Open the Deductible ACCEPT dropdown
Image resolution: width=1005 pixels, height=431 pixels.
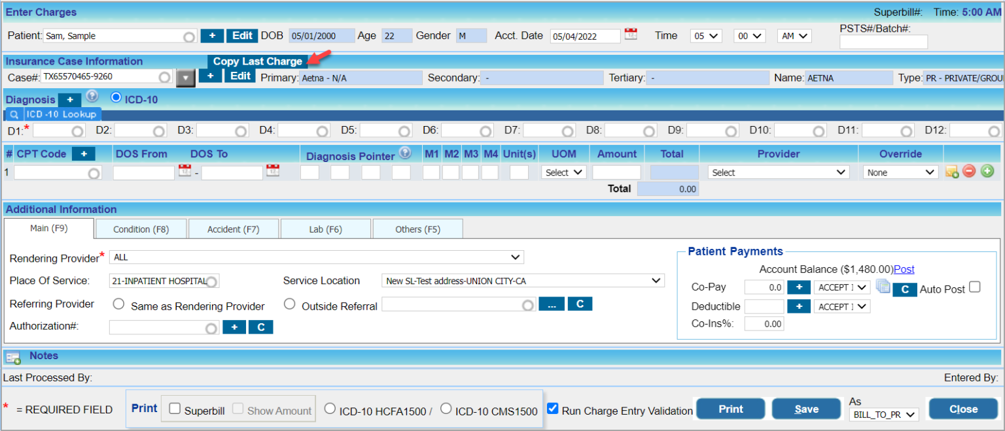[842, 307]
